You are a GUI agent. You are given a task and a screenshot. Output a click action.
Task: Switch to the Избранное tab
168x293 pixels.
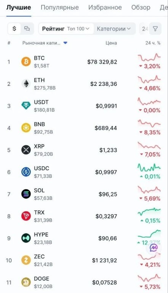[105, 8]
